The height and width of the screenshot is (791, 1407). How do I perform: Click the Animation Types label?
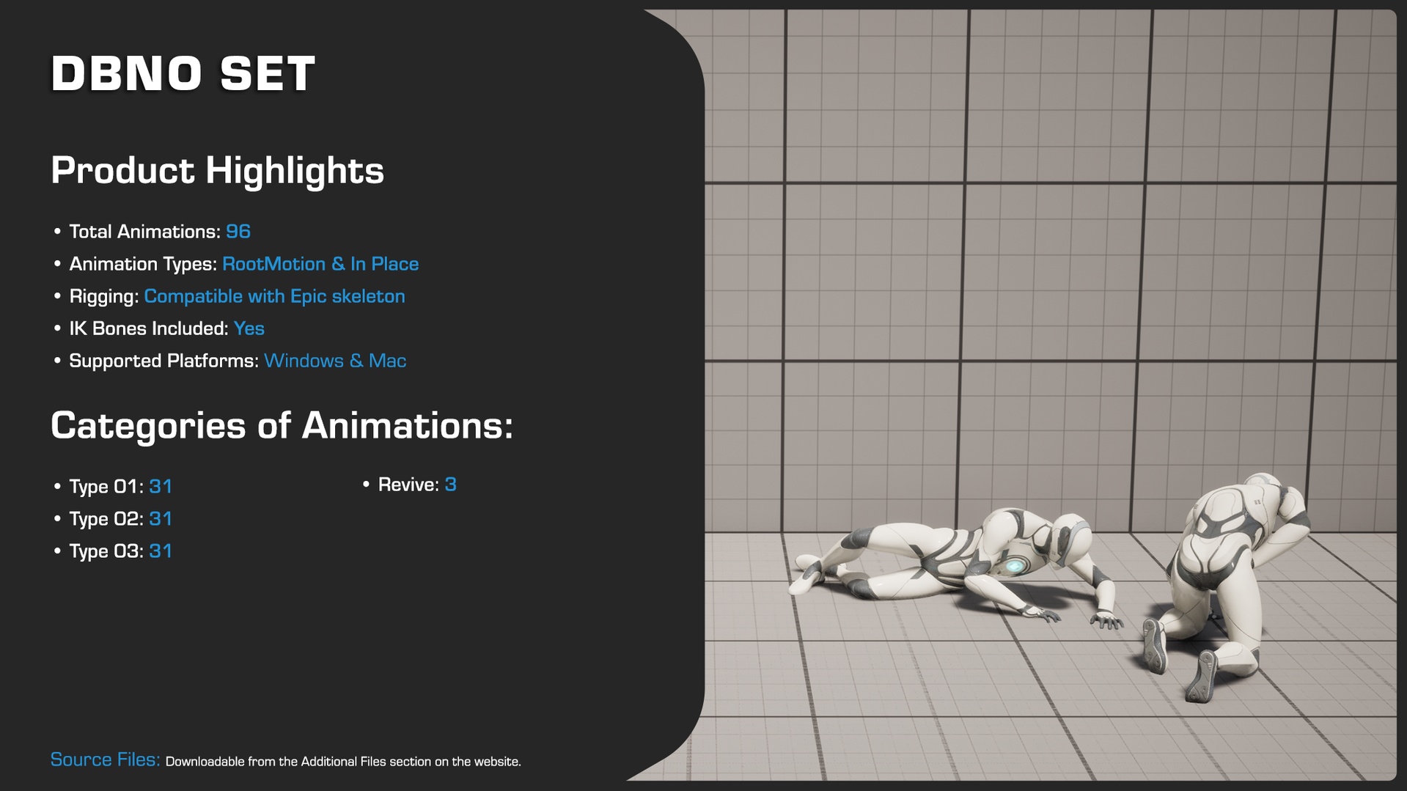(143, 264)
